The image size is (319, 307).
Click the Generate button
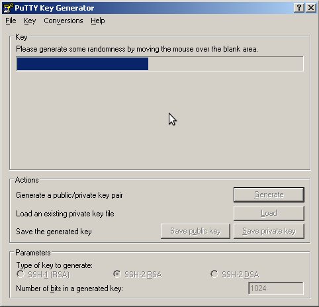(x=269, y=195)
